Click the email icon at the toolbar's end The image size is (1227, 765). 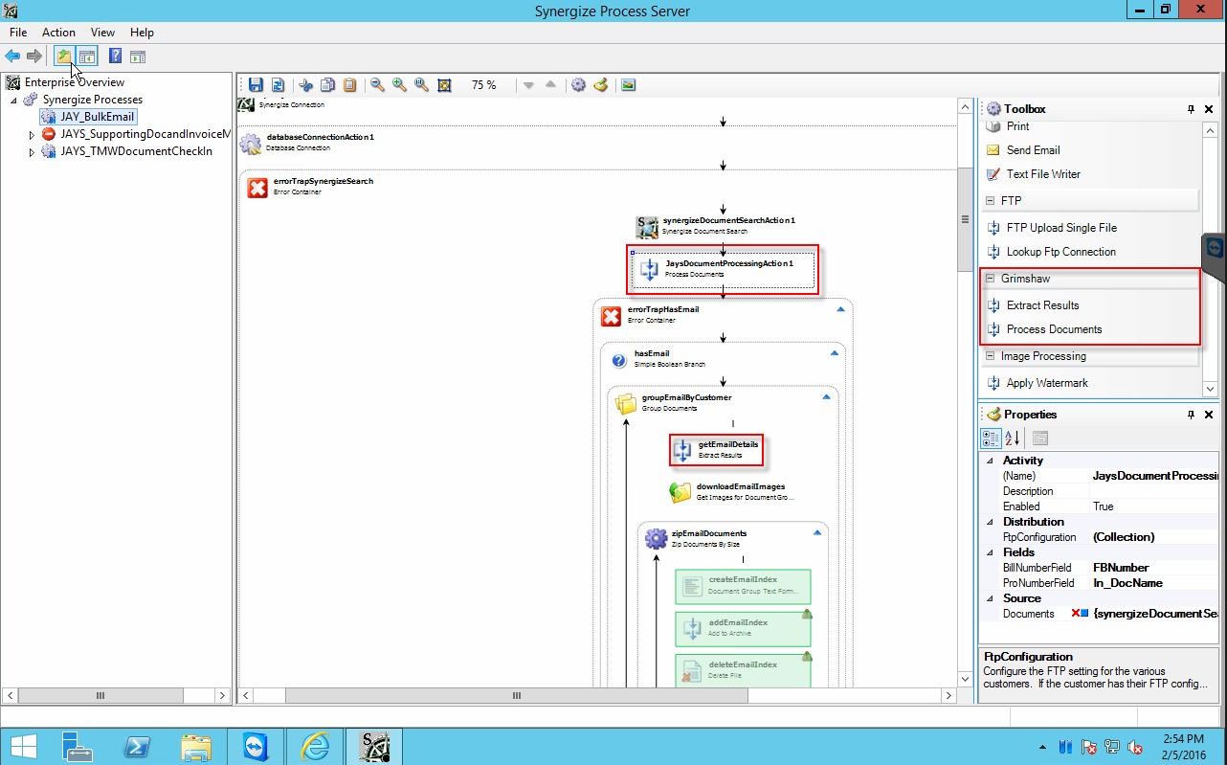[628, 85]
